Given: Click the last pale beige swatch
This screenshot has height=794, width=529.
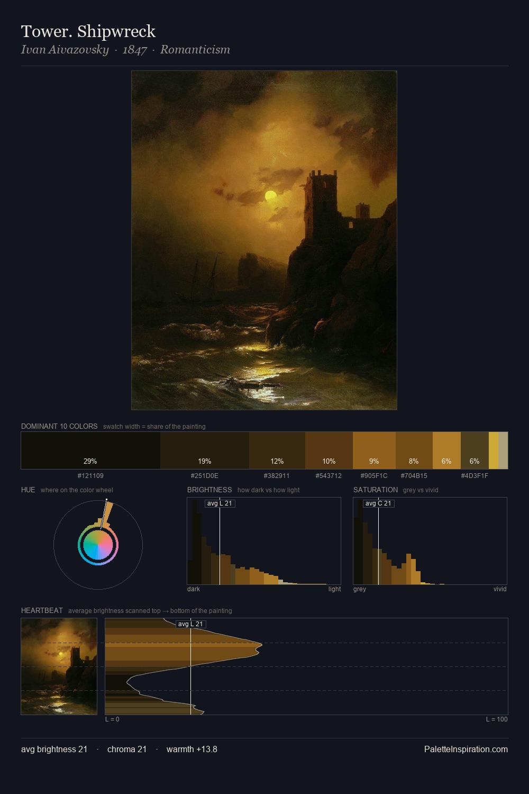Looking at the screenshot, I should [503, 450].
